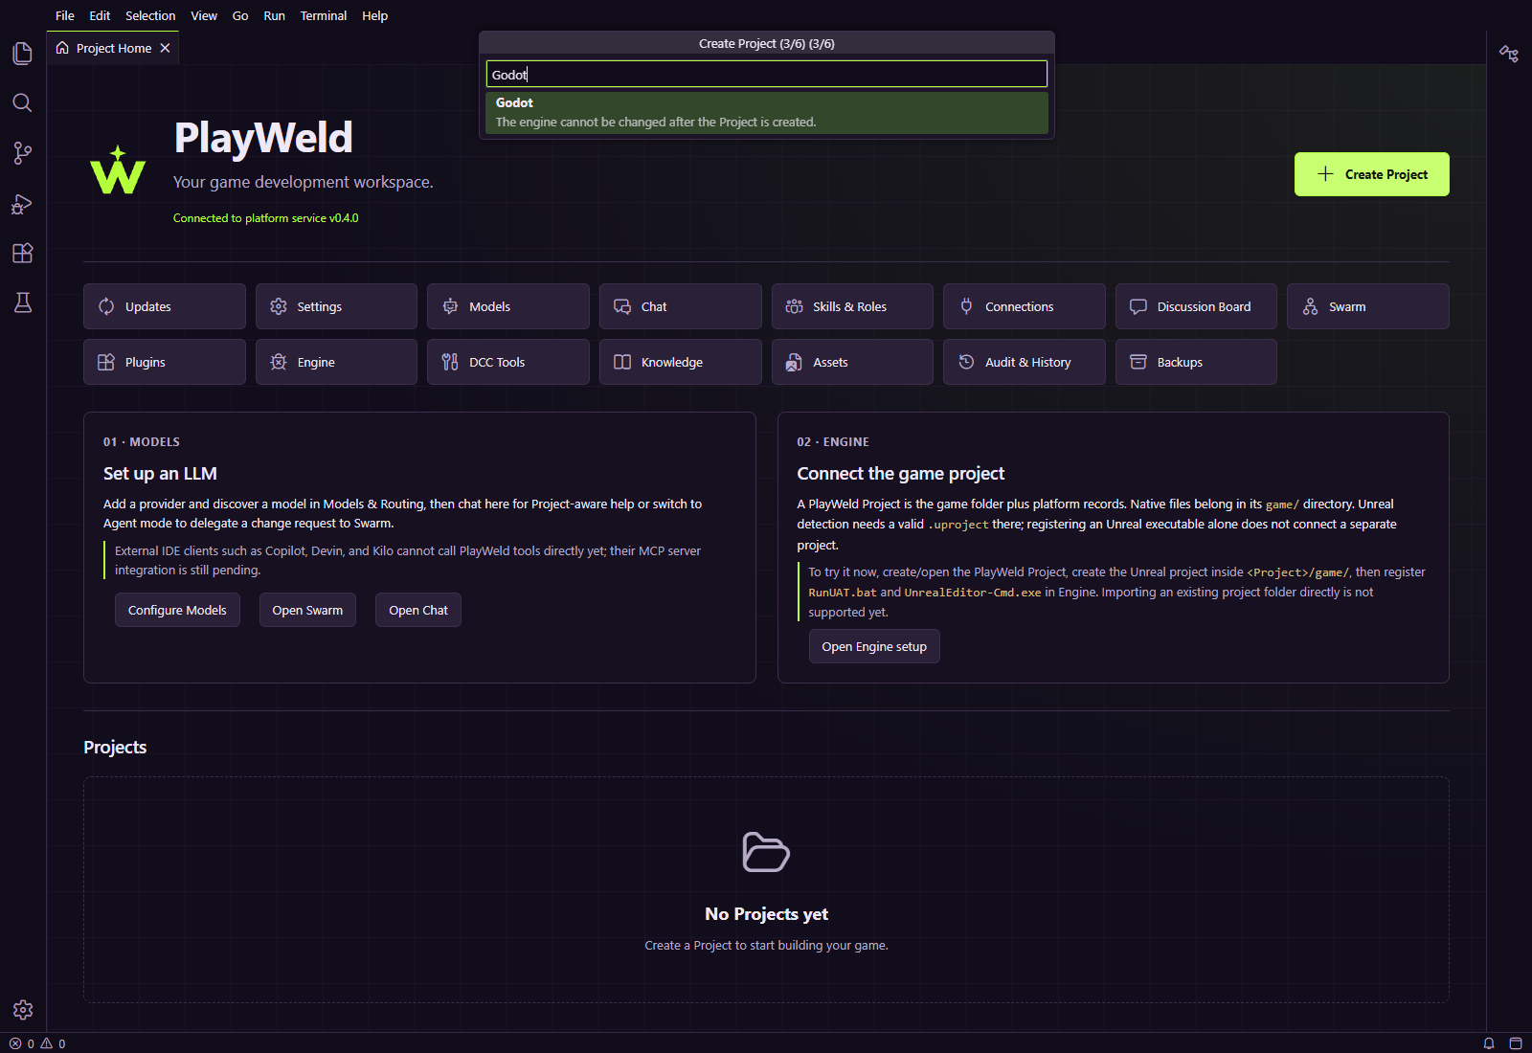Open the Plugins tile

click(165, 362)
